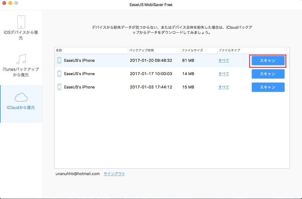The height and width of the screenshot is (199, 302).
Task: Click phone icon in 2017-01-17 backup row
Action: (x=59, y=74)
